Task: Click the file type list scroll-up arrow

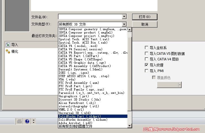Action: [x=129, y=30]
